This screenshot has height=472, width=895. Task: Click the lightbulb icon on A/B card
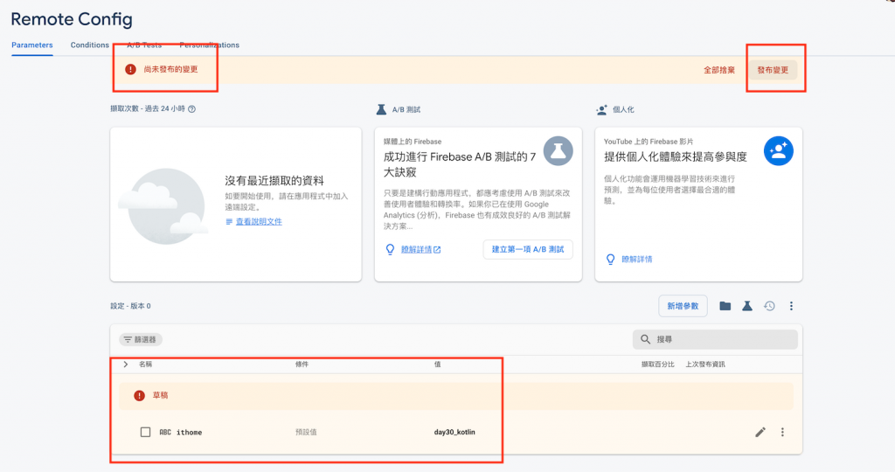pyautogui.click(x=390, y=249)
